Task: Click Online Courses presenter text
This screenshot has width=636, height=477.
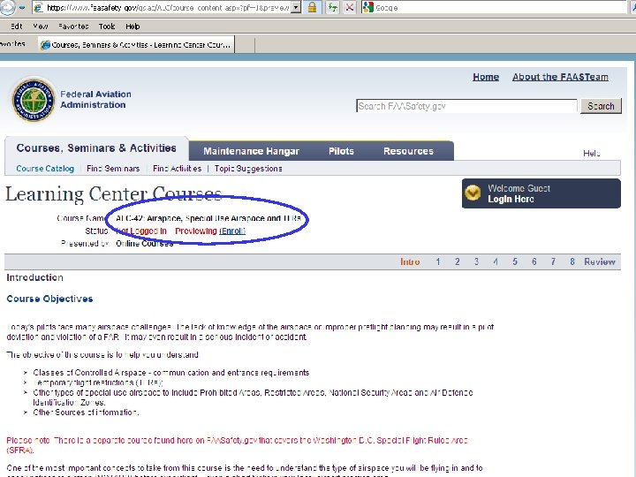Action: tap(144, 244)
